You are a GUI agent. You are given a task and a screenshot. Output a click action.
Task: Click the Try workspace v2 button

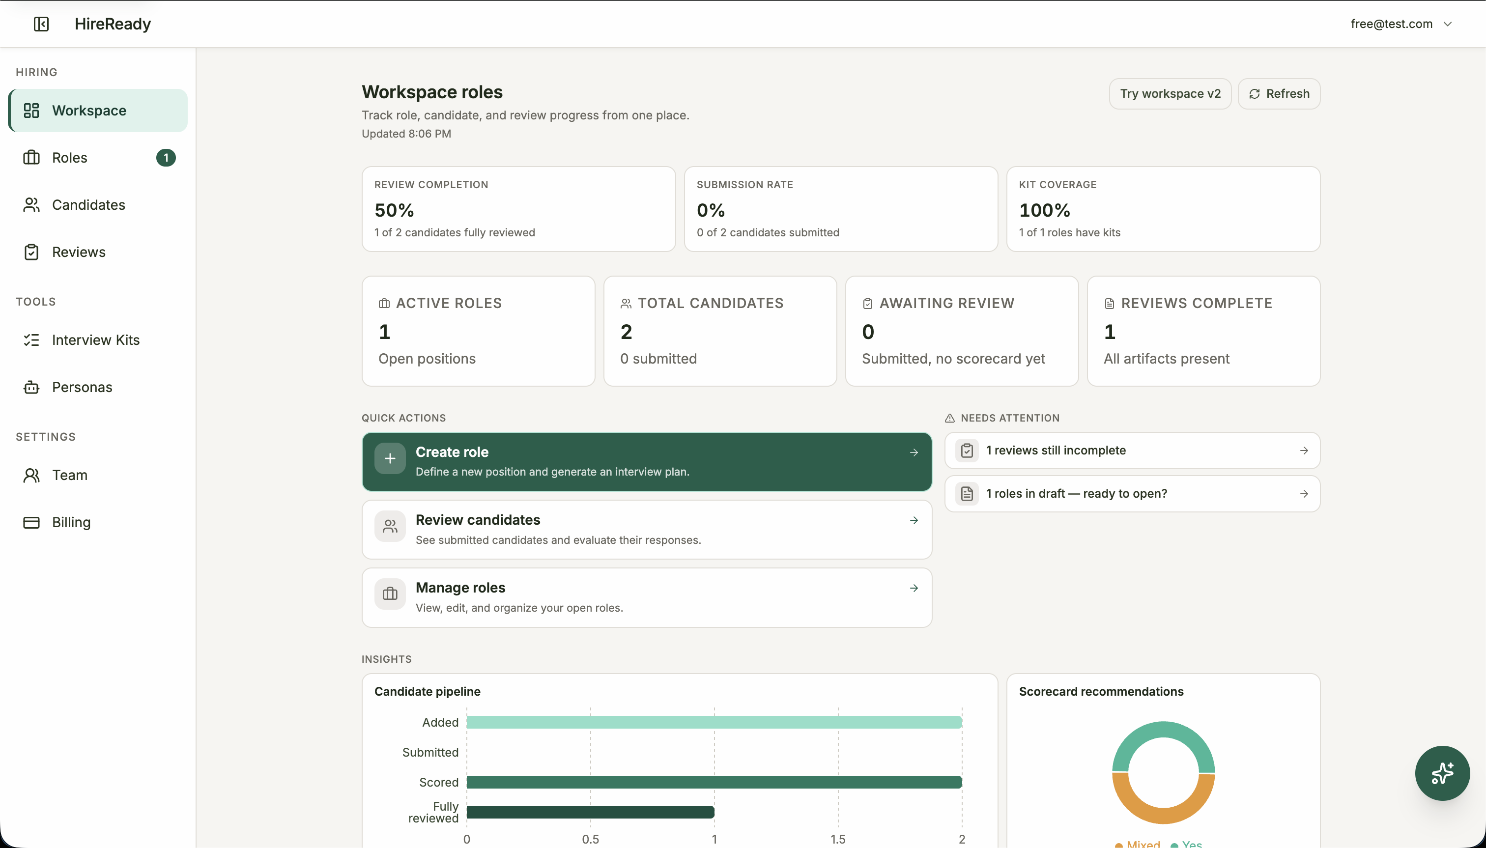1171,93
